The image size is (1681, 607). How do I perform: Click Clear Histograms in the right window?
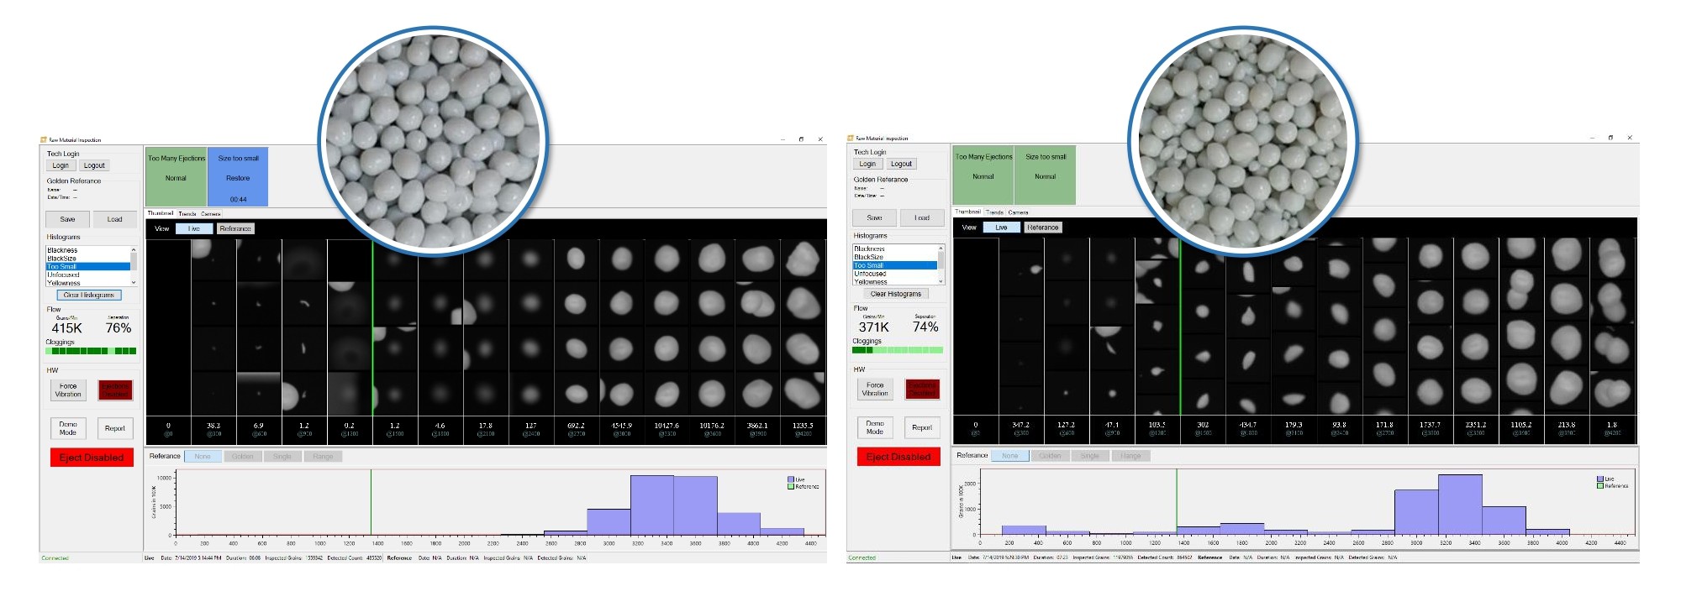coord(895,294)
